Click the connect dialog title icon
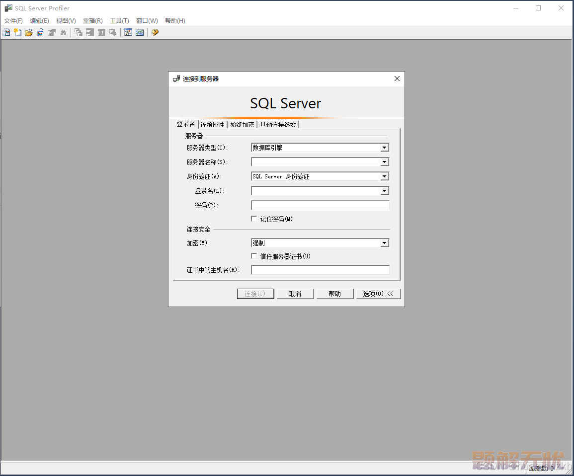 (176, 79)
